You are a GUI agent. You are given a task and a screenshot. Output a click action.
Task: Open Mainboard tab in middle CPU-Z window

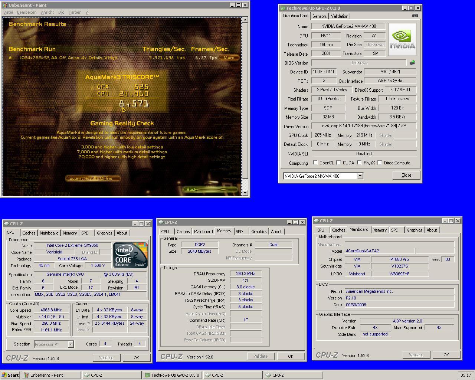click(x=203, y=232)
